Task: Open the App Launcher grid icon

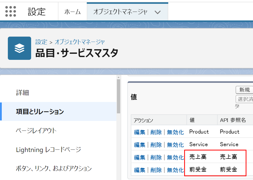Action: coord(11,12)
